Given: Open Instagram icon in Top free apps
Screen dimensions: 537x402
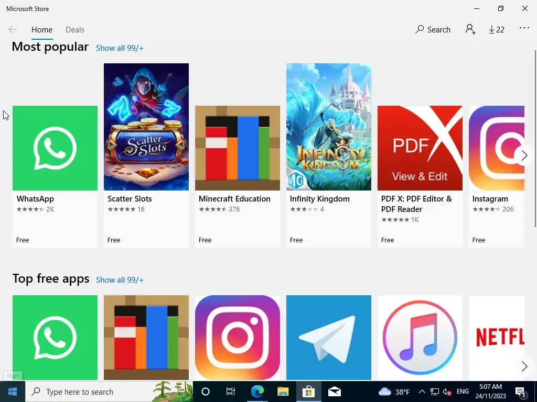Looking at the screenshot, I should (x=238, y=338).
